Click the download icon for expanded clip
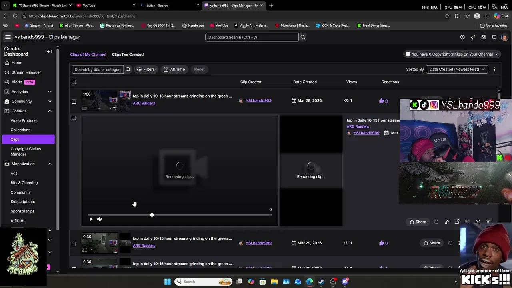 [478, 222]
